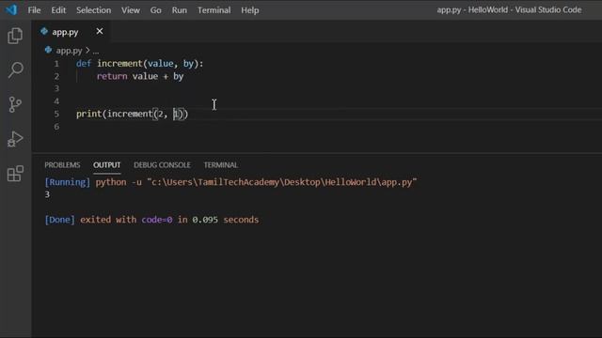Click the [Running] python command output line
The width and height of the screenshot is (602, 338).
tap(230, 182)
